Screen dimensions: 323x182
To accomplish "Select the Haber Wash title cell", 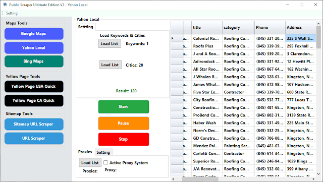I will click(x=207, y=123).
